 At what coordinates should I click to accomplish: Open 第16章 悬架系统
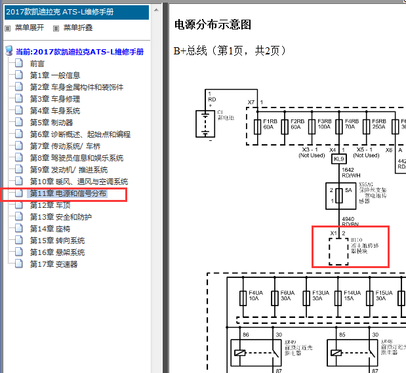click(57, 252)
